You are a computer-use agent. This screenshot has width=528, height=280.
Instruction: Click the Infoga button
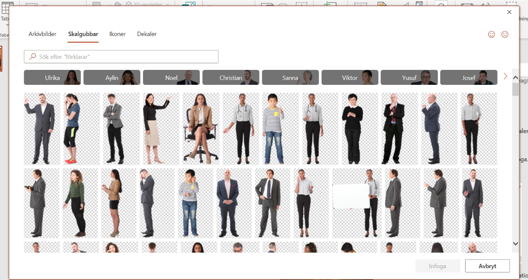tap(437, 266)
